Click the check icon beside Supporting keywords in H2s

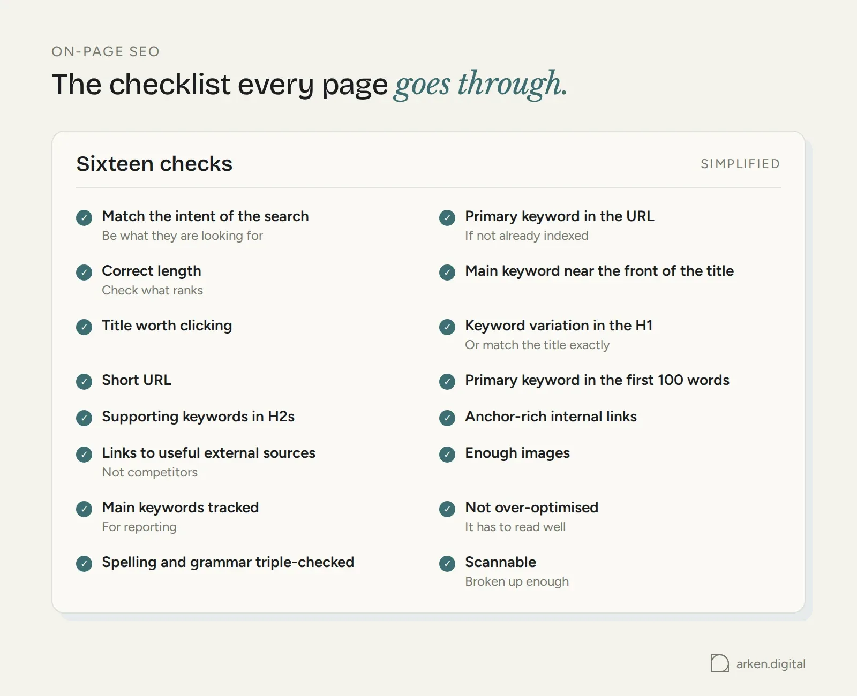click(x=84, y=418)
